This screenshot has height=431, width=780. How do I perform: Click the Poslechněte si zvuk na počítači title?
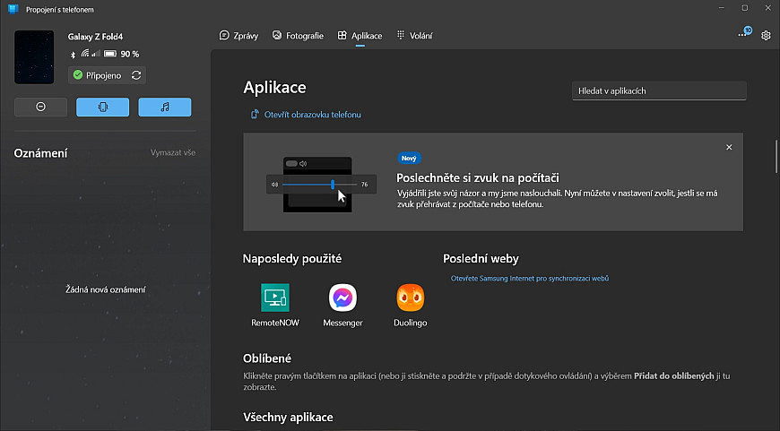pos(478,178)
